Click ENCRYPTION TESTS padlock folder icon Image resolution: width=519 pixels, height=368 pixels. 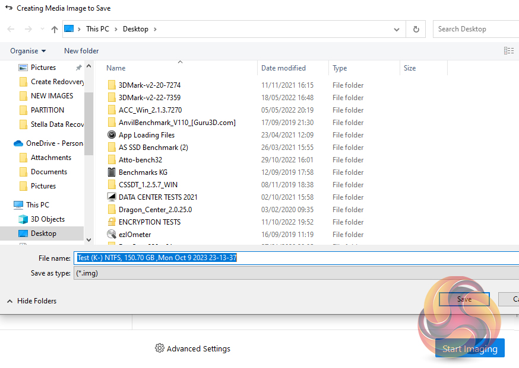(112, 222)
